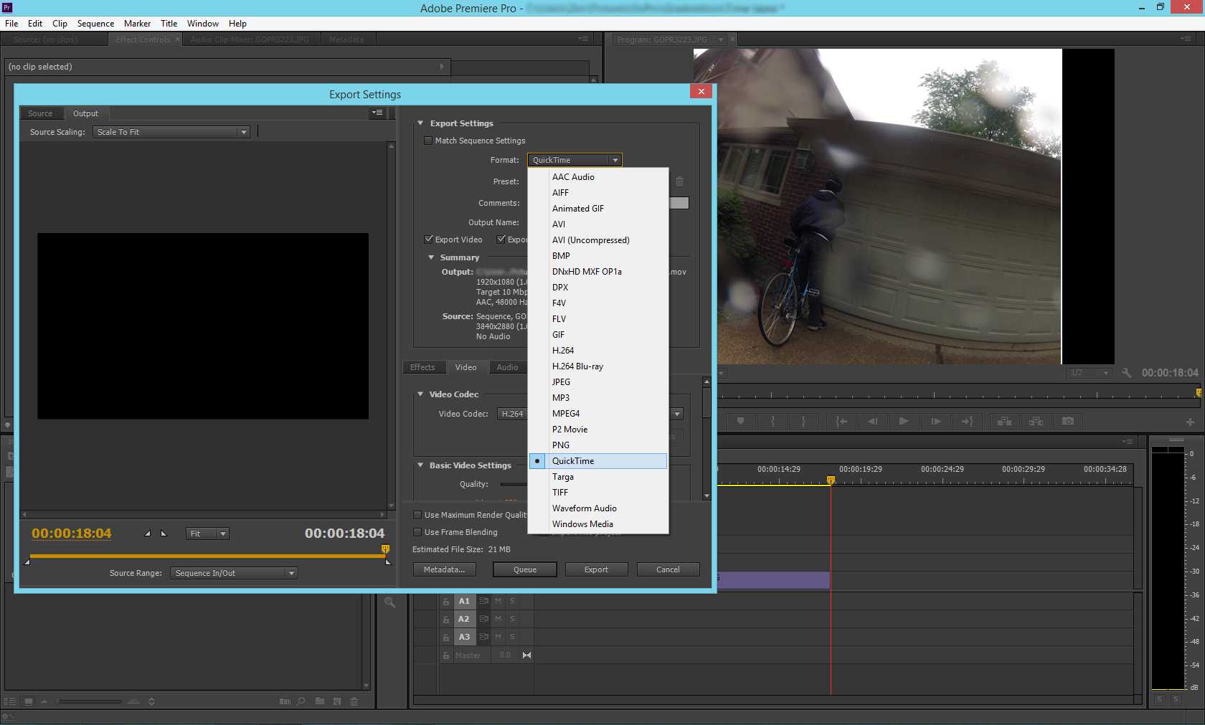Click Add Marker button in Program monitor
This screenshot has height=725, width=1205.
coord(741,422)
